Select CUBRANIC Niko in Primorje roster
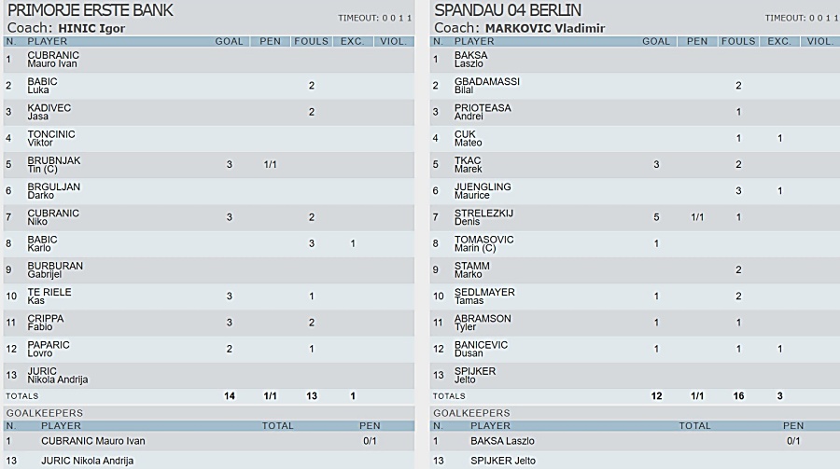Image resolution: width=840 pixels, height=469 pixels. [53, 217]
